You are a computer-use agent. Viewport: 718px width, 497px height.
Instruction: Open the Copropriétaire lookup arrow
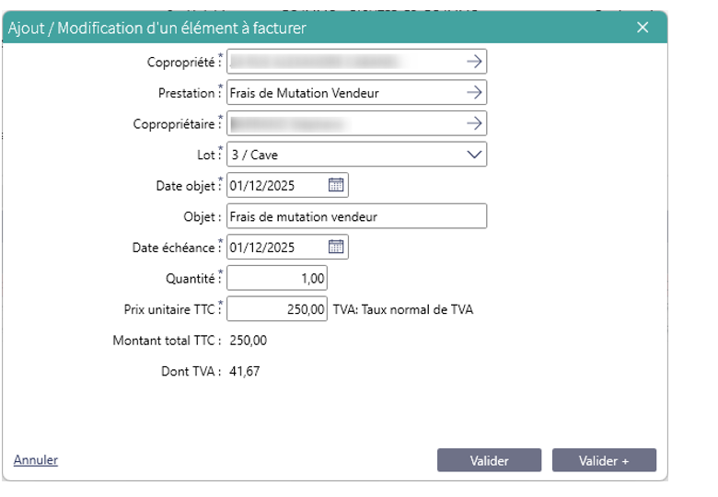474,123
